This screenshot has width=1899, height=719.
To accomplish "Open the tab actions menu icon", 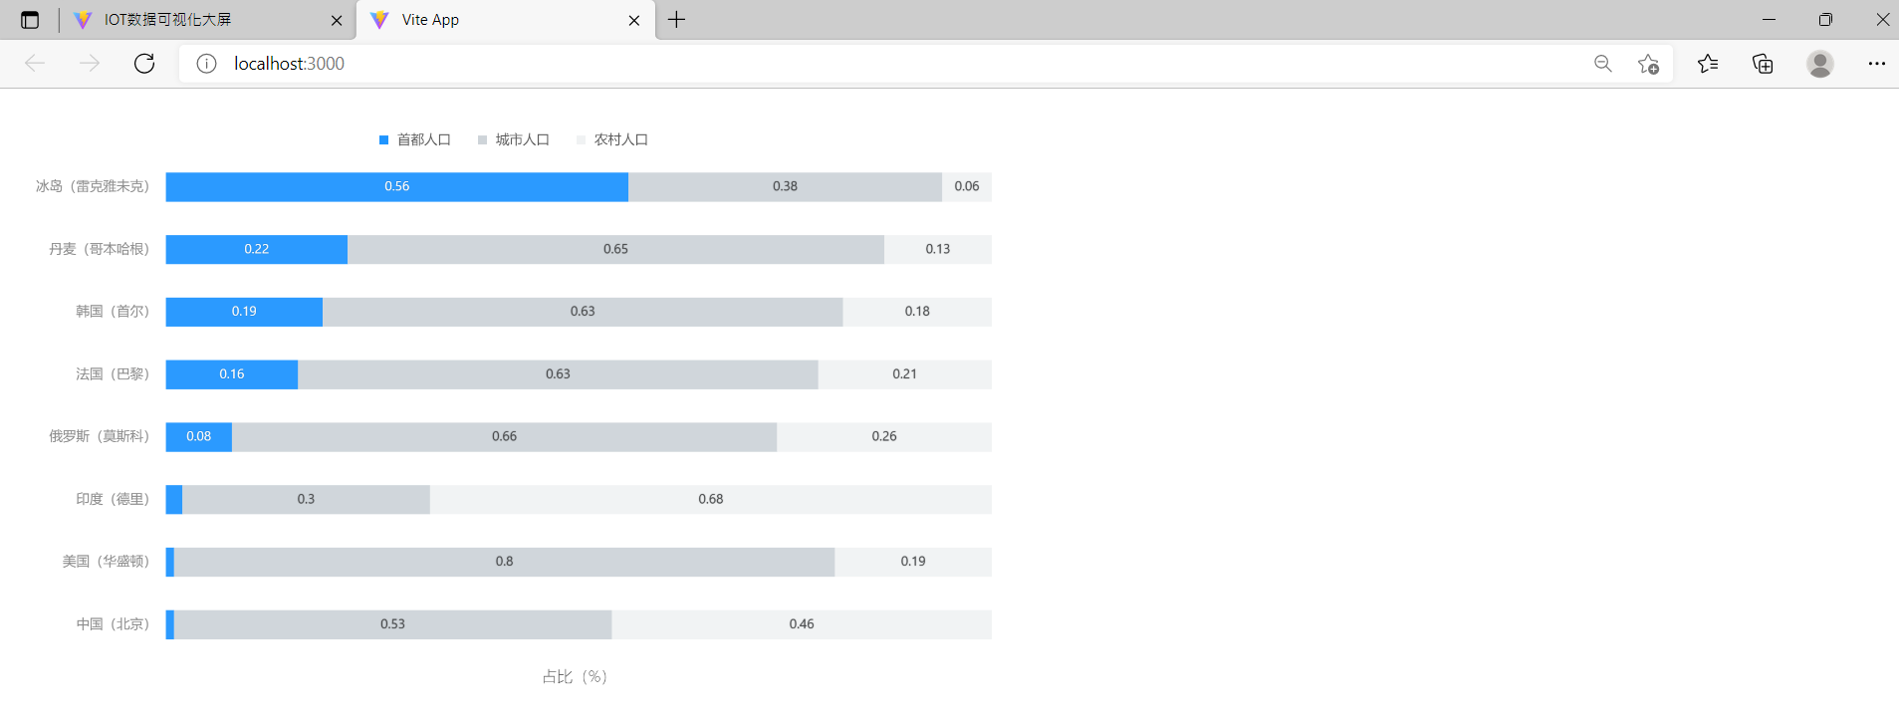I will (30, 20).
